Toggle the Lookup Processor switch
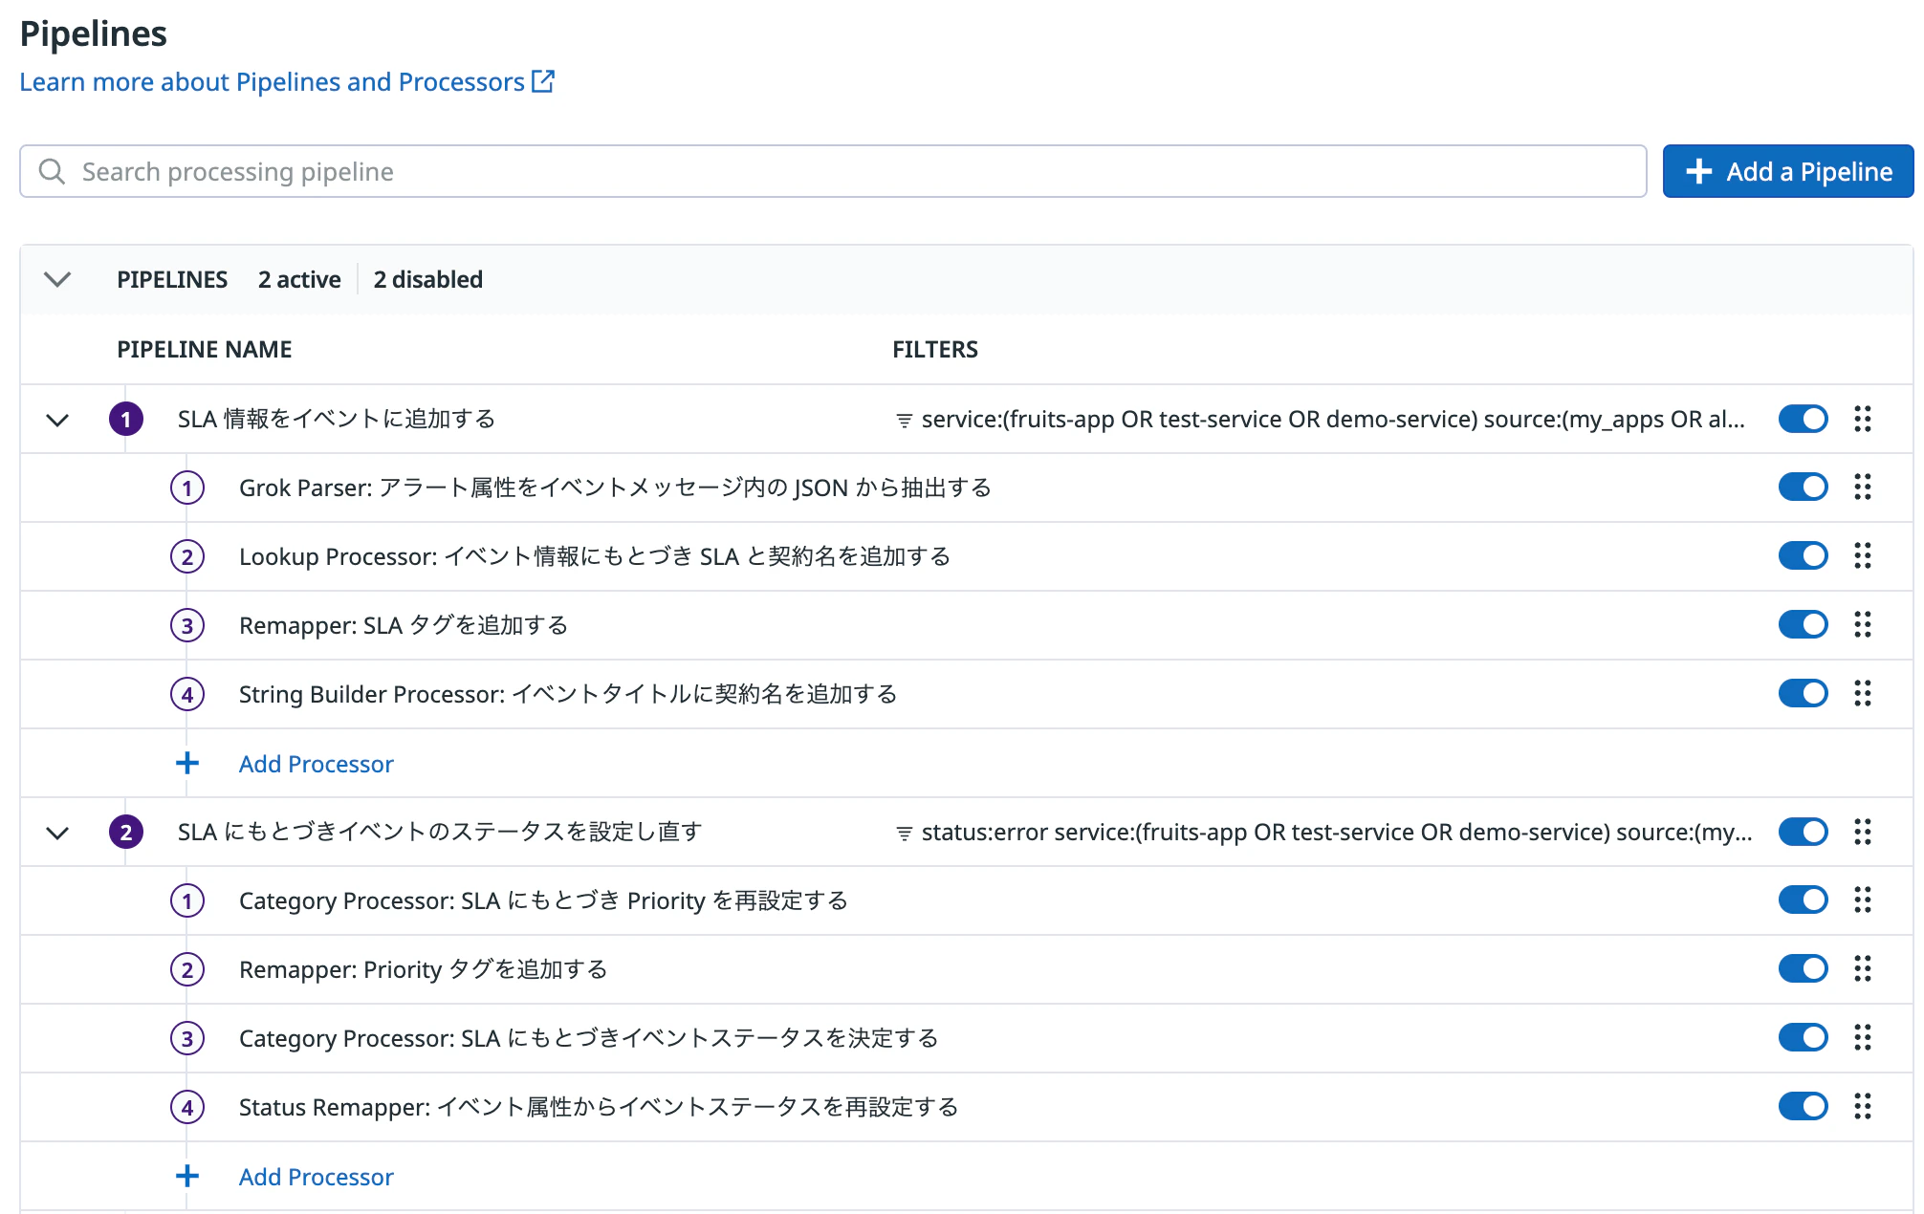The image size is (1924, 1214). (x=1803, y=556)
